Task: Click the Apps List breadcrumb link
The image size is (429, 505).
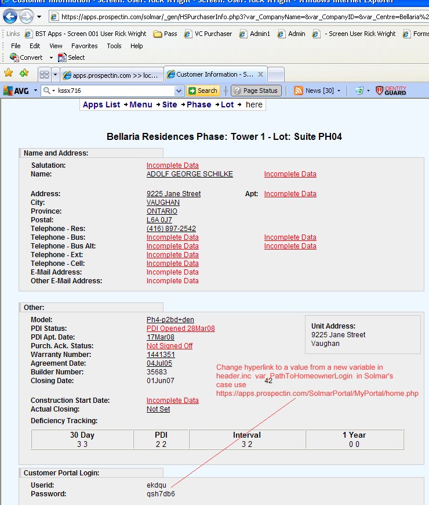Action: tap(101, 104)
